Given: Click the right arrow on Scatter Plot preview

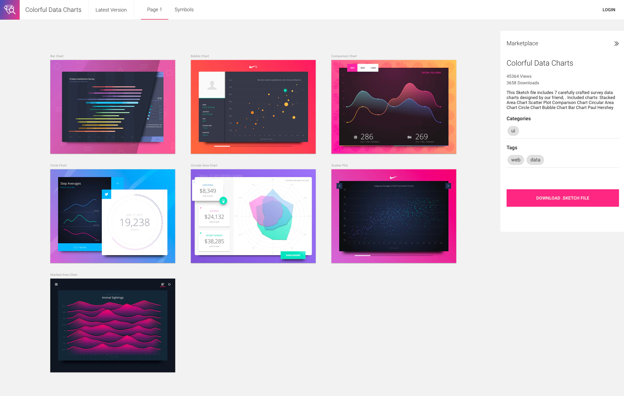Looking at the screenshot, I should [448, 186].
